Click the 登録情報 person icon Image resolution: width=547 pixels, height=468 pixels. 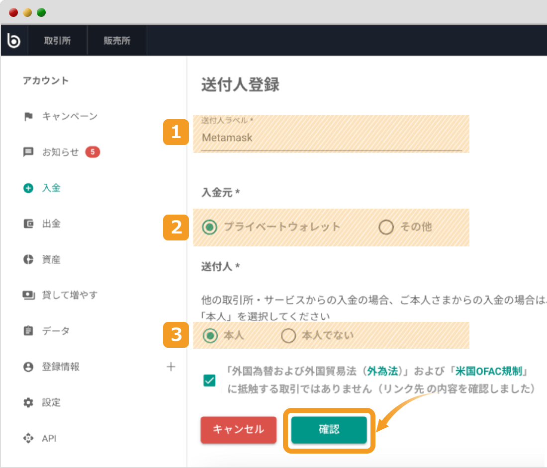[x=28, y=367]
